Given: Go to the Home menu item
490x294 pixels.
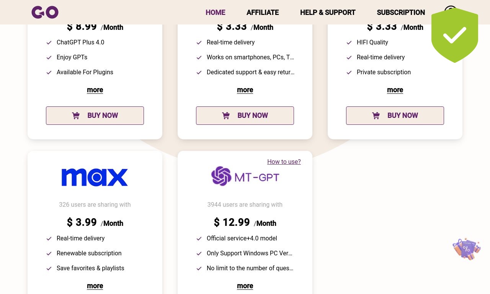Looking at the screenshot, I should point(216,12).
